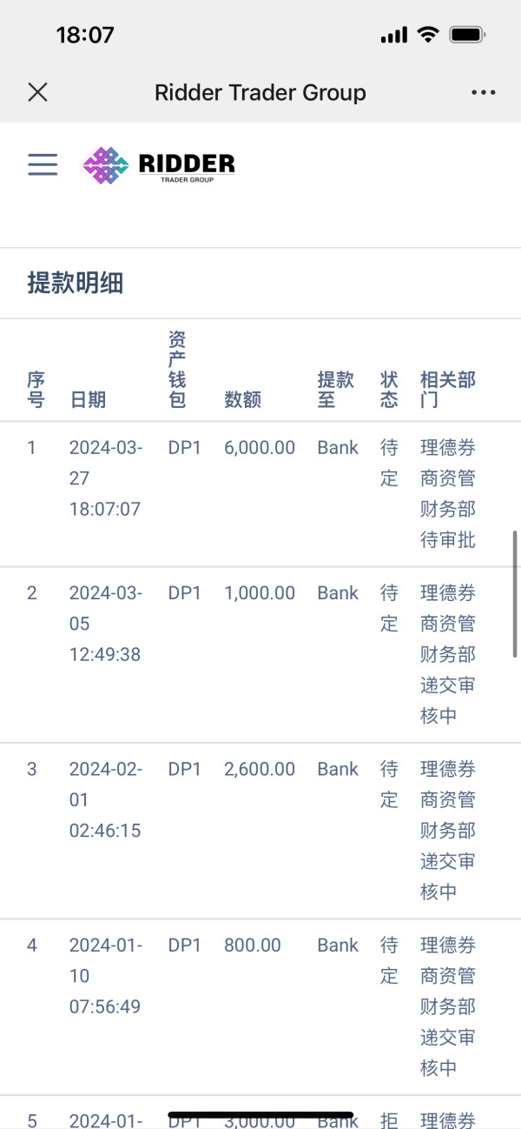Click the 数额 column header
Screen dimensions: 521x1129
pyautogui.click(x=242, y=399)
